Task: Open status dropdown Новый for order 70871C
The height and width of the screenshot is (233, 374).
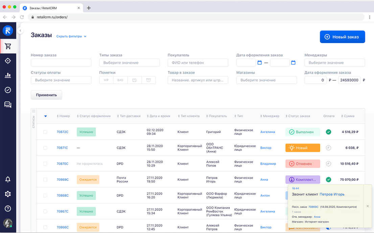Action: tap(303, 148)
